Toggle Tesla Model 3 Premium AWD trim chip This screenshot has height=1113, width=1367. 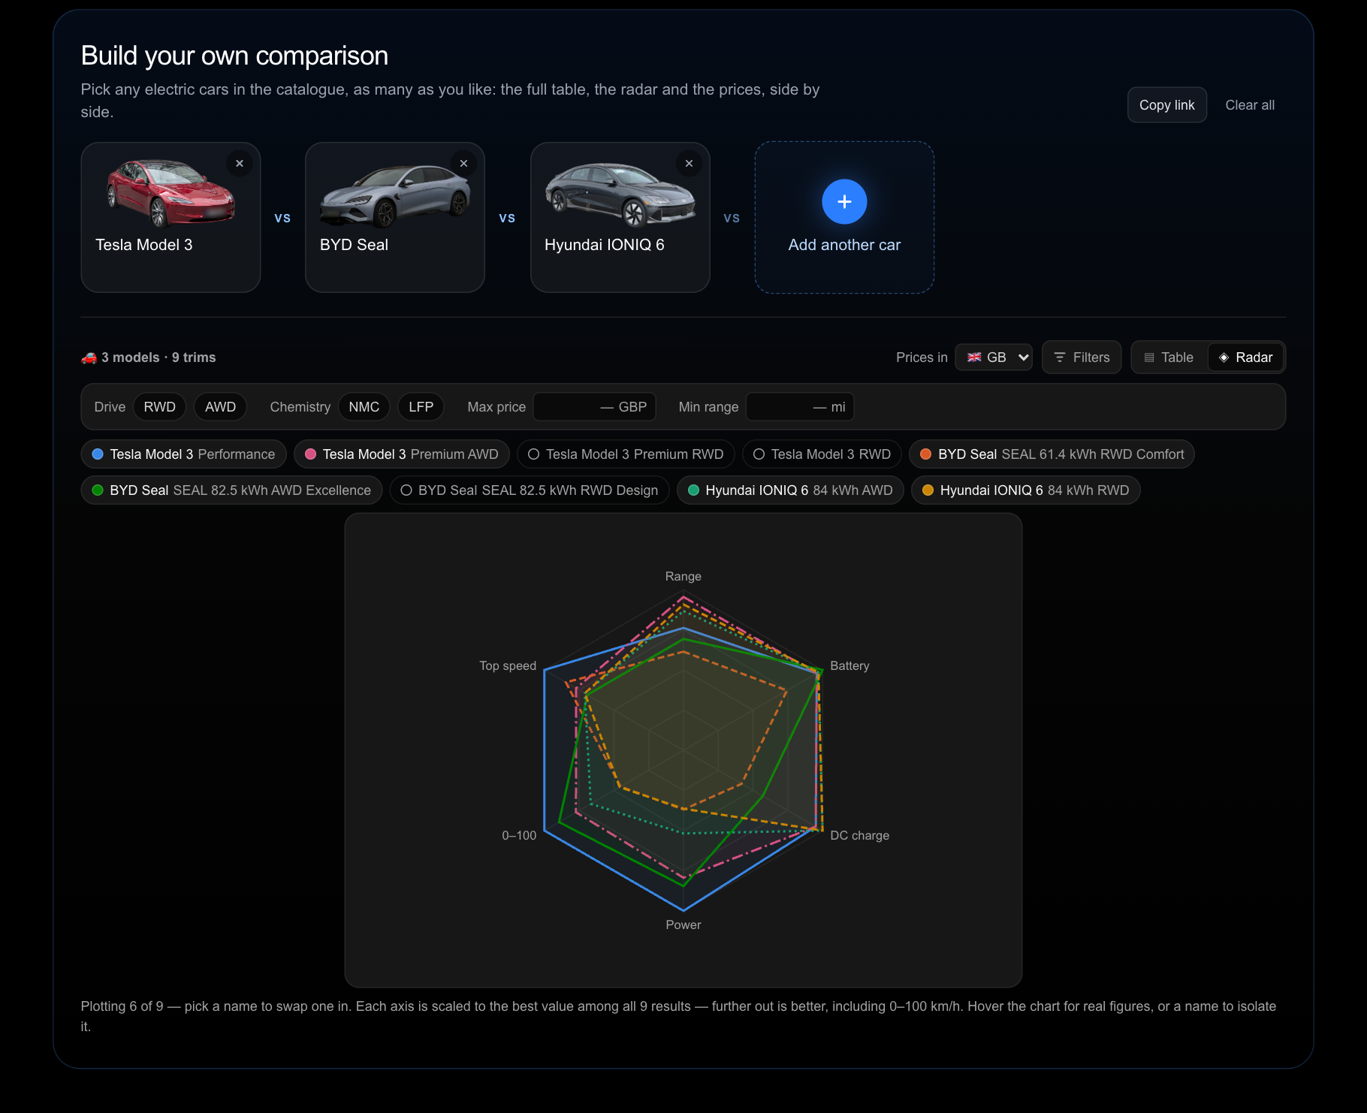[401, 454]
